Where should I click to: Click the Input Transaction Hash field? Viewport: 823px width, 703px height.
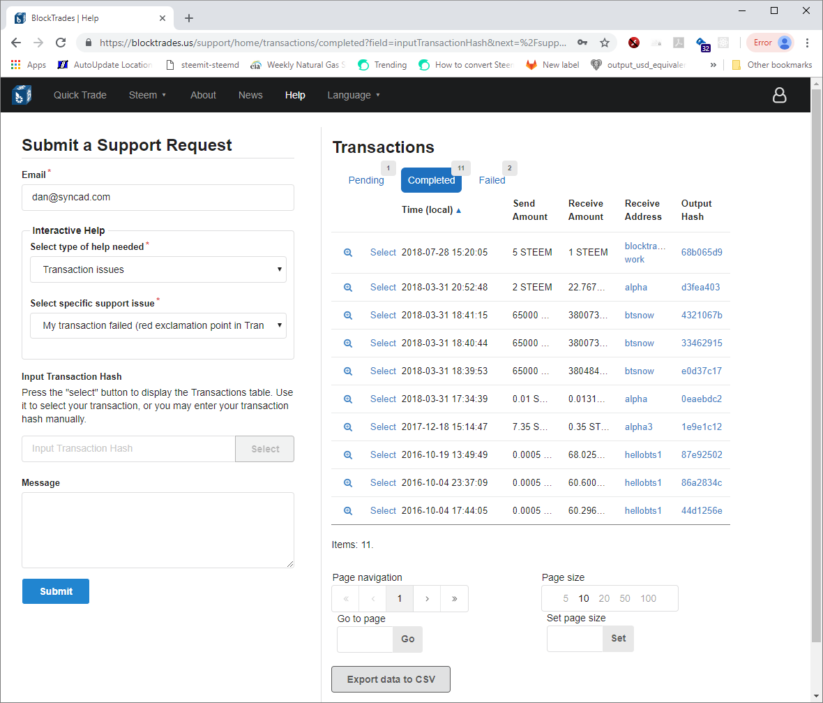(128, 449)
